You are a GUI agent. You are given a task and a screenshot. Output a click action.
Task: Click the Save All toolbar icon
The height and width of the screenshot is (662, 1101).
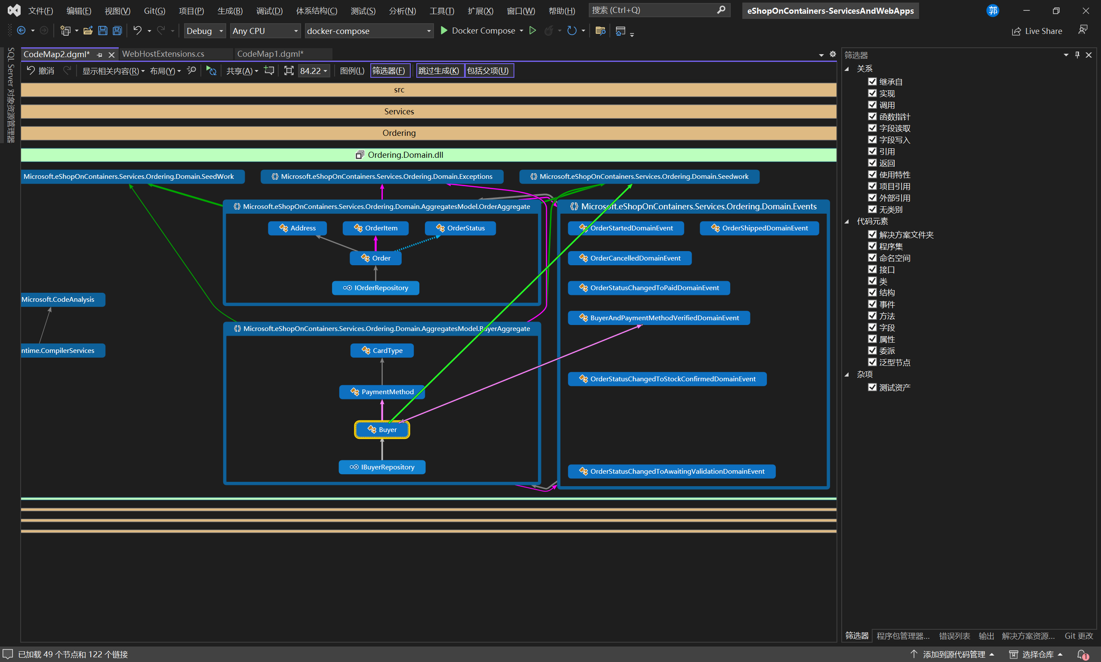[x=117, y=31]
